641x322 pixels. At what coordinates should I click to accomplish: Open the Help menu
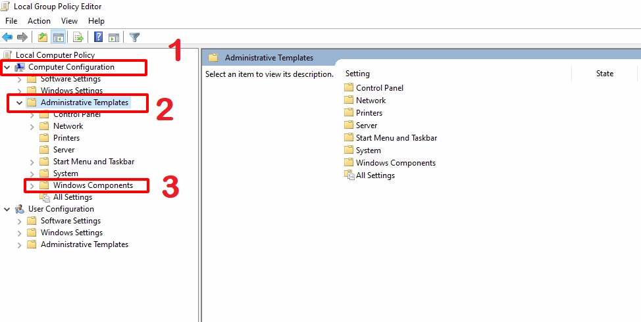tap(96, 21)
